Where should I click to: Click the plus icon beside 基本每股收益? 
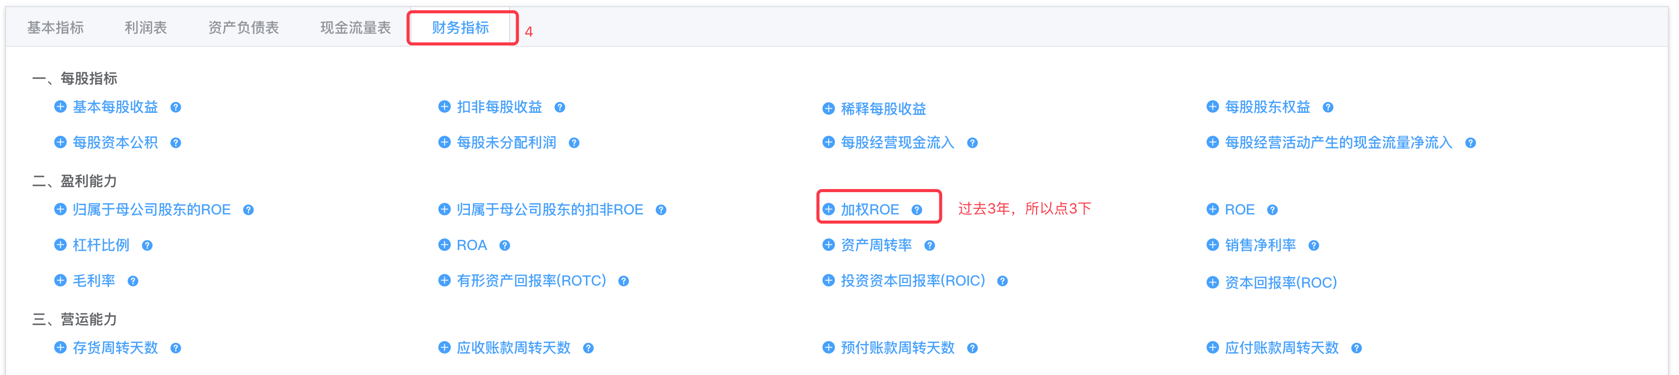tap(60, 106)
